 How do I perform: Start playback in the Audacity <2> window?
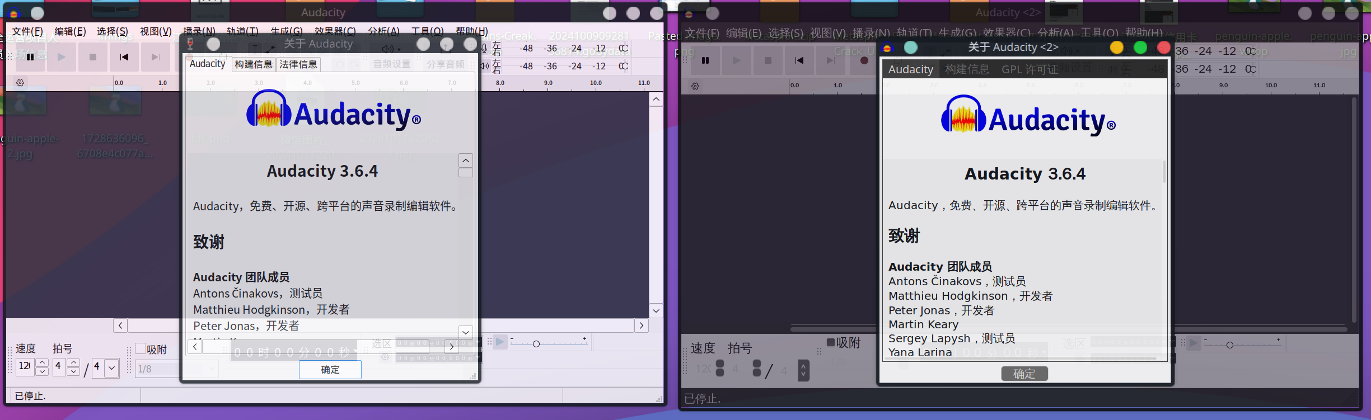737,60
